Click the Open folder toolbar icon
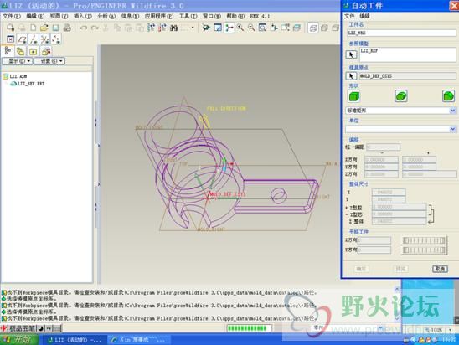The width and height of the screenshot is (459, 345). pos(44,28)
